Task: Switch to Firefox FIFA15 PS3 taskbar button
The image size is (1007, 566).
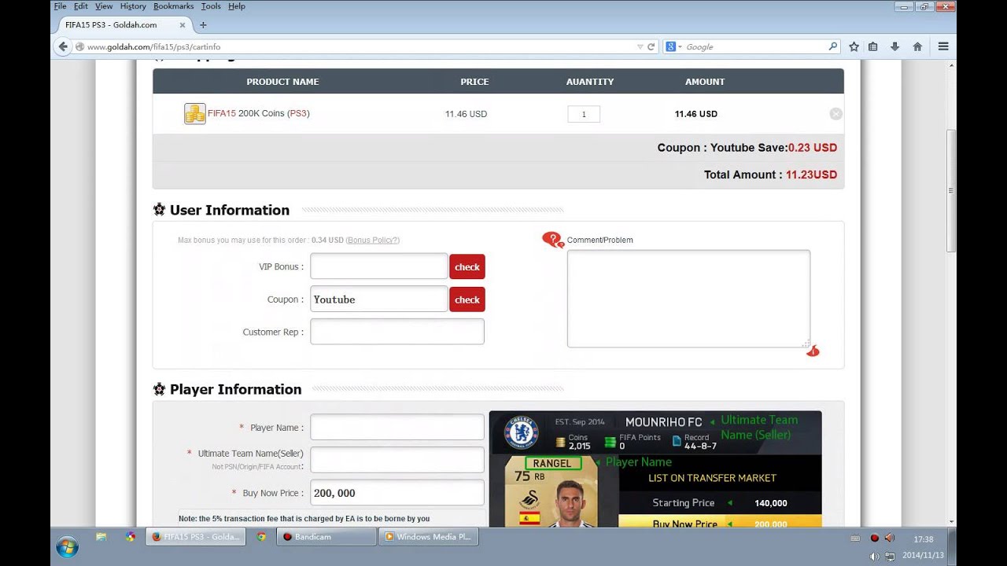Action: click(x=196, y=537)
